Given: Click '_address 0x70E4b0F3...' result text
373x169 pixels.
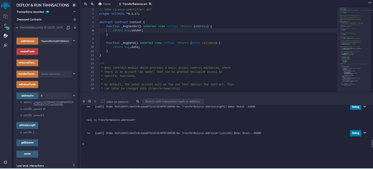Looking at the screenshot, I should [x=47, y=103].
